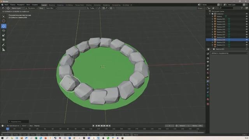
Task: Jump to the timeline end frame
Action: 110,126
